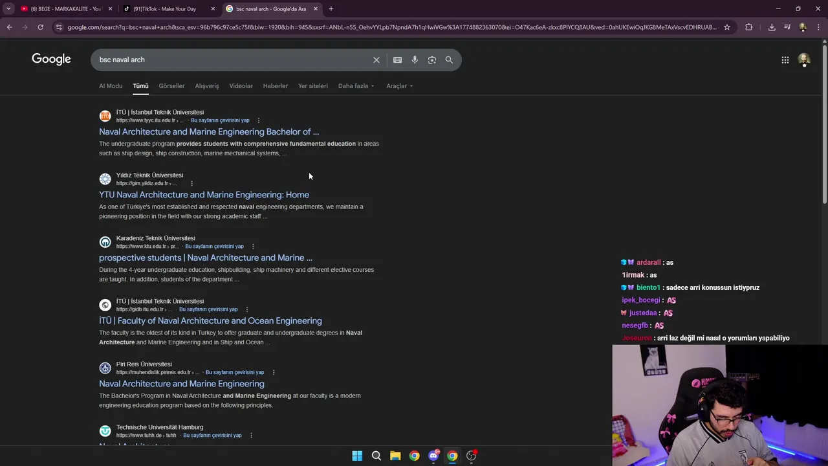Close the TikTok browser tab
The height and width of the screenshot is (466, 828).
click(213, 9)
